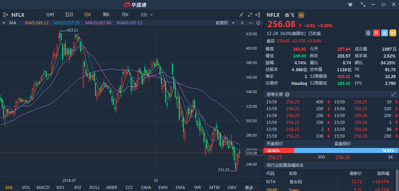Show the ARBR indicator

click(112, 188)
